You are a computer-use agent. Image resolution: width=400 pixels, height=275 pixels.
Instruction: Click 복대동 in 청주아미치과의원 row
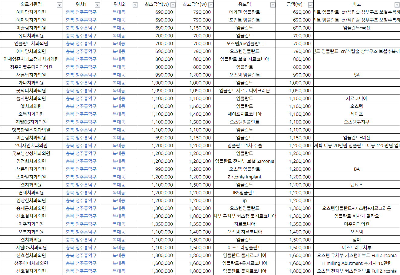point(119,263)
